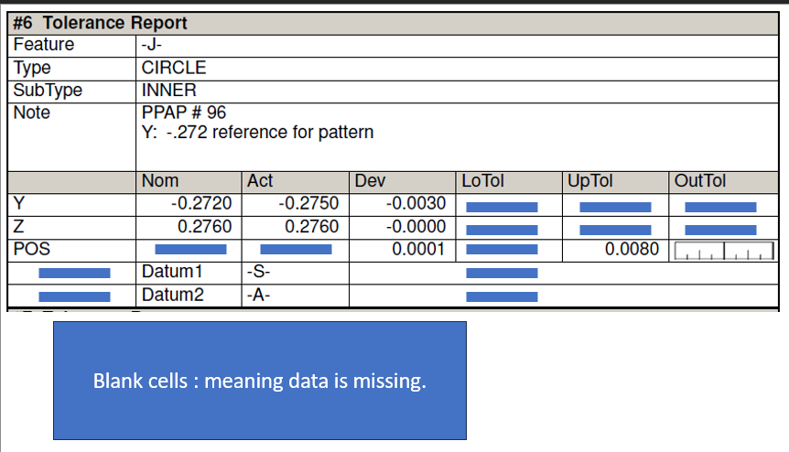Select the 'OutTol' column header
This screenshot has height=452, width=789.
click(700, 181)
